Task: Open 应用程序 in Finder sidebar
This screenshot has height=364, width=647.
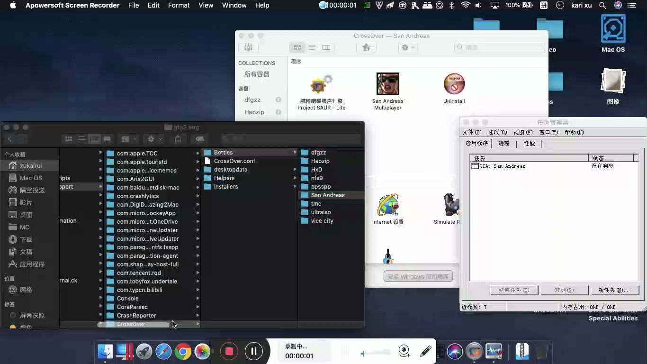Action: click(x=30, y=264)
